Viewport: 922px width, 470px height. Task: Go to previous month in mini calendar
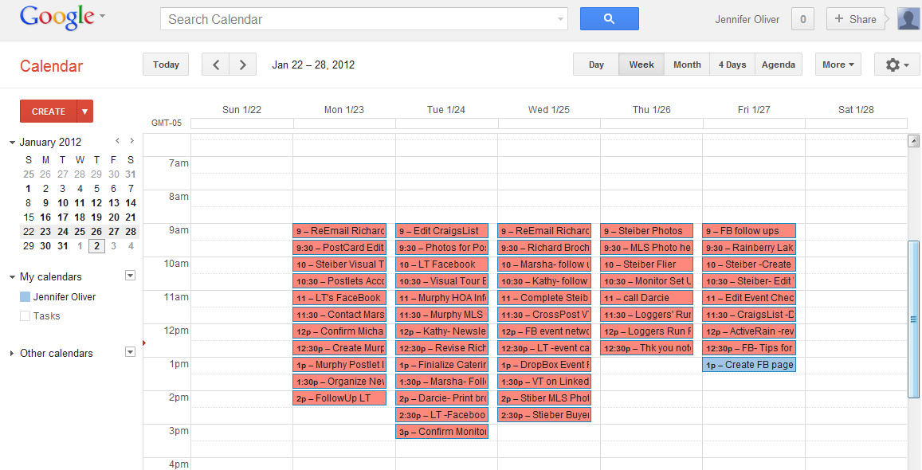click(117, 141)
